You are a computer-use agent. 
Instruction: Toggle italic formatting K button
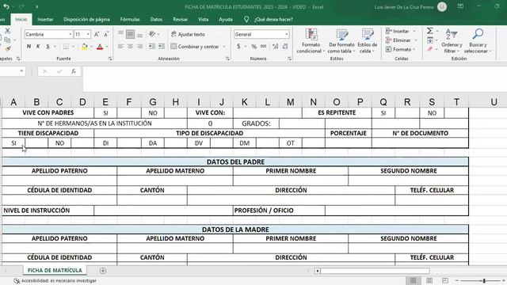38,47
